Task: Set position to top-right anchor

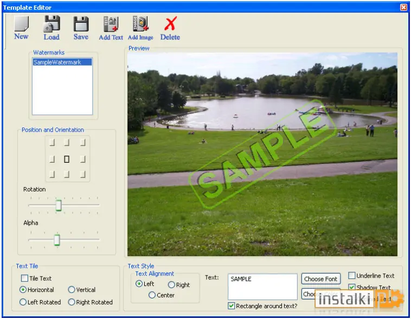Action: point(83,143)
